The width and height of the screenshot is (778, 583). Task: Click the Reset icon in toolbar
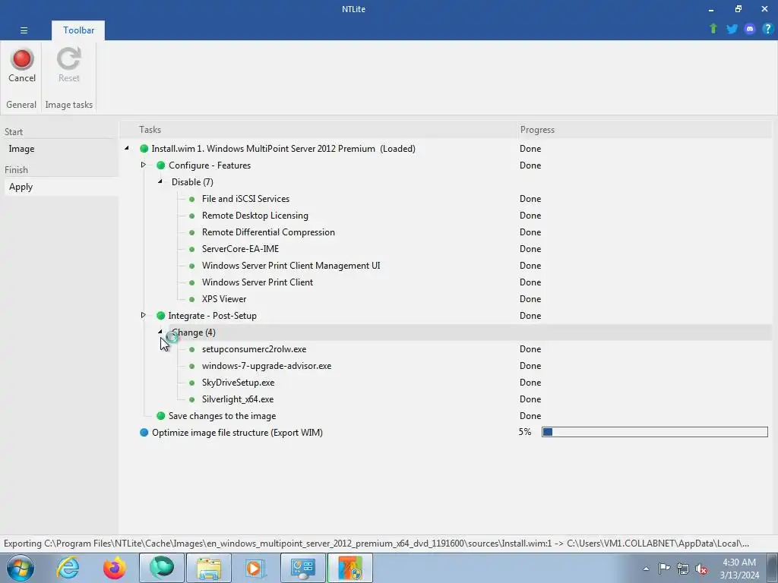pos(68,65)
